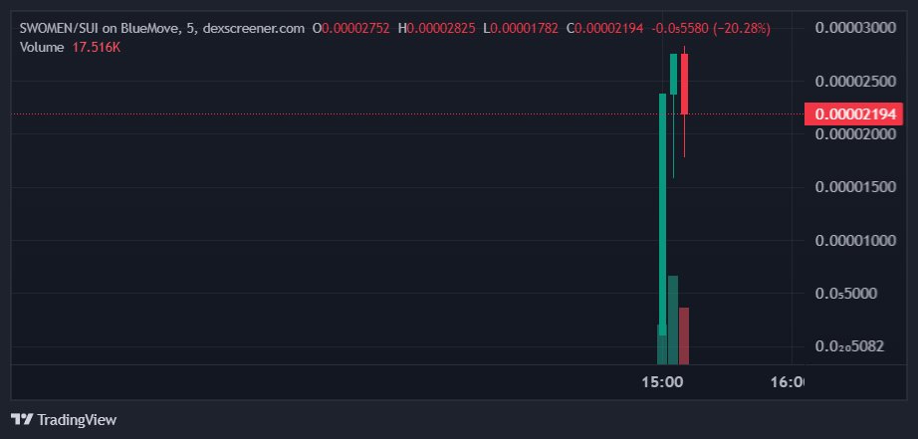Click the high value H0.00002825

[x=437, y=28]
